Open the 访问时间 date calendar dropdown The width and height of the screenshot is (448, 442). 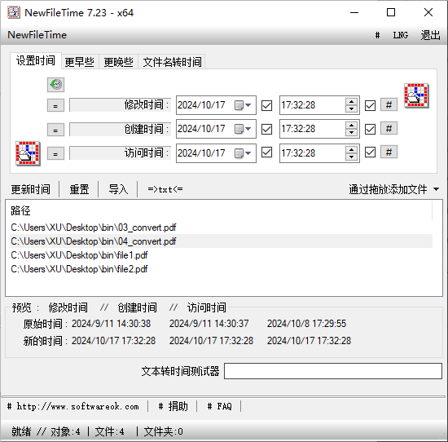(243, 153)
